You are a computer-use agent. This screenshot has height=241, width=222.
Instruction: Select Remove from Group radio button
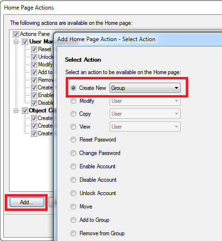point(73,233)
